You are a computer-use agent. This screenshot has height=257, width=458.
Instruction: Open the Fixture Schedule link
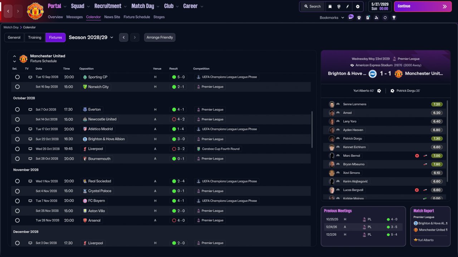[x=137, y=17]
